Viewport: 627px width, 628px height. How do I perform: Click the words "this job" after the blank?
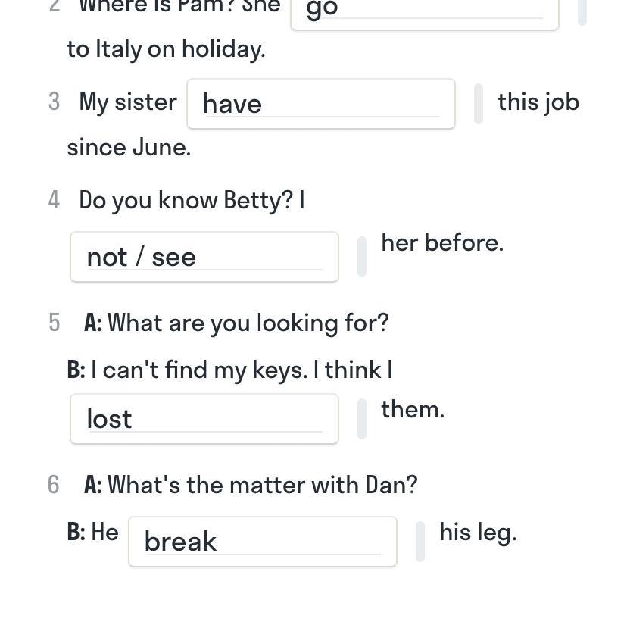pyautogui.click(x=538, y=102)
